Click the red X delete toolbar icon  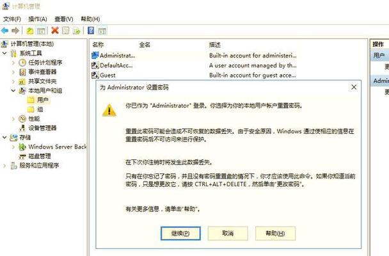click(55, 31)
